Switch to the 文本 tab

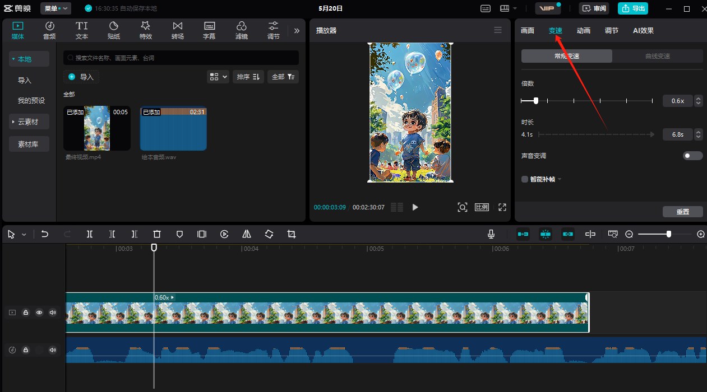pos(82,30)
